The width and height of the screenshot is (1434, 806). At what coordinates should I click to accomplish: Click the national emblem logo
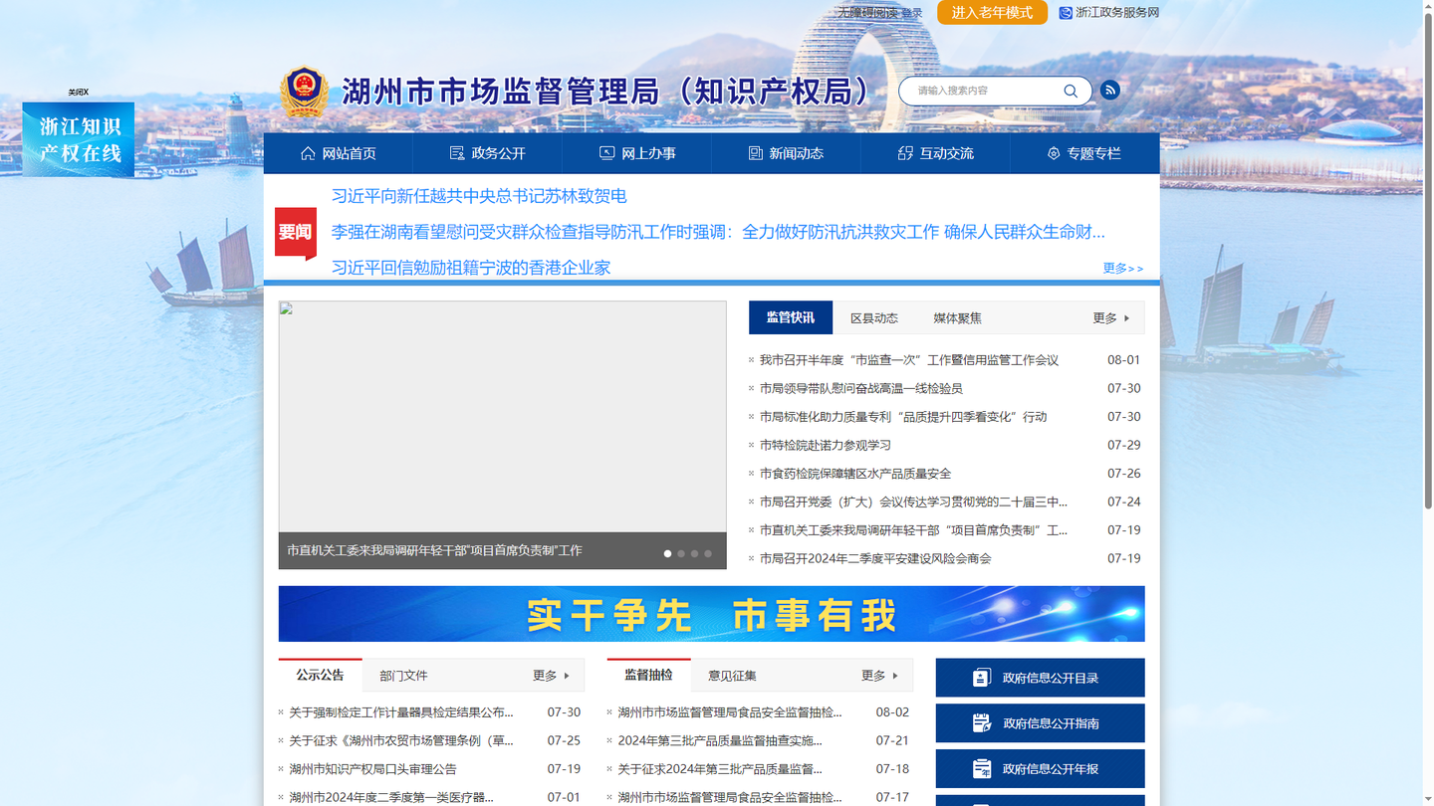304,93
